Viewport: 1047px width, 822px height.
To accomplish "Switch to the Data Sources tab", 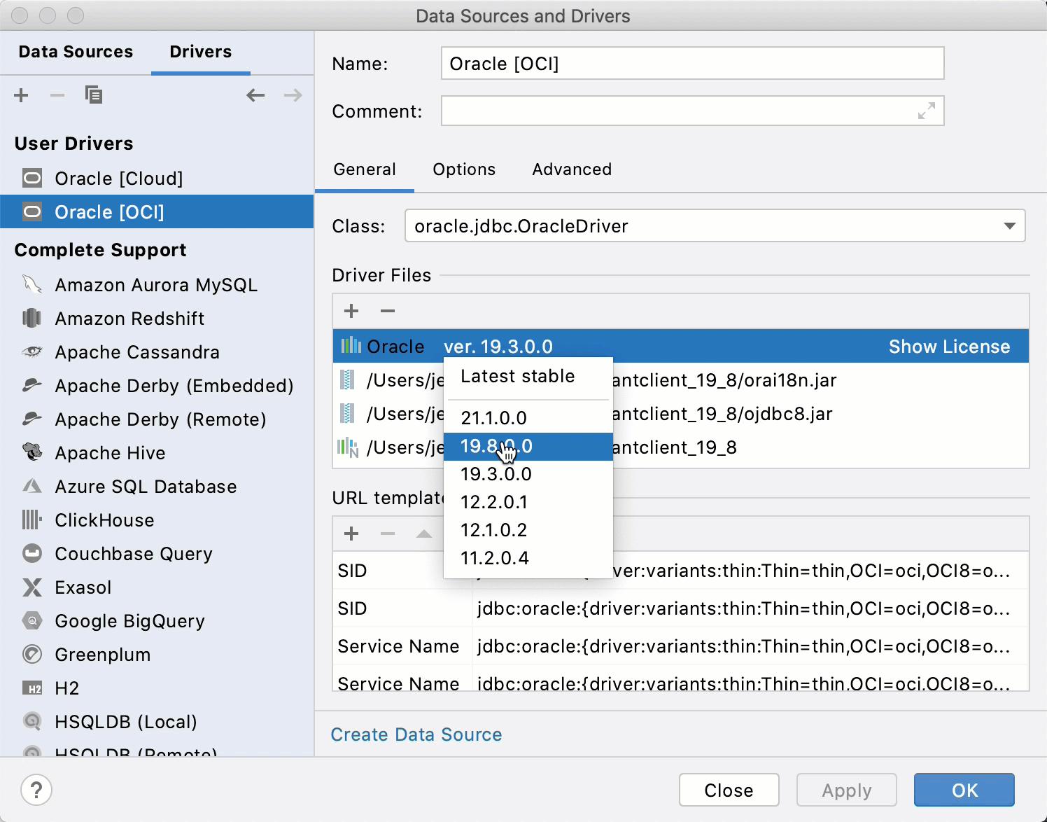I will tap(76, 52).
